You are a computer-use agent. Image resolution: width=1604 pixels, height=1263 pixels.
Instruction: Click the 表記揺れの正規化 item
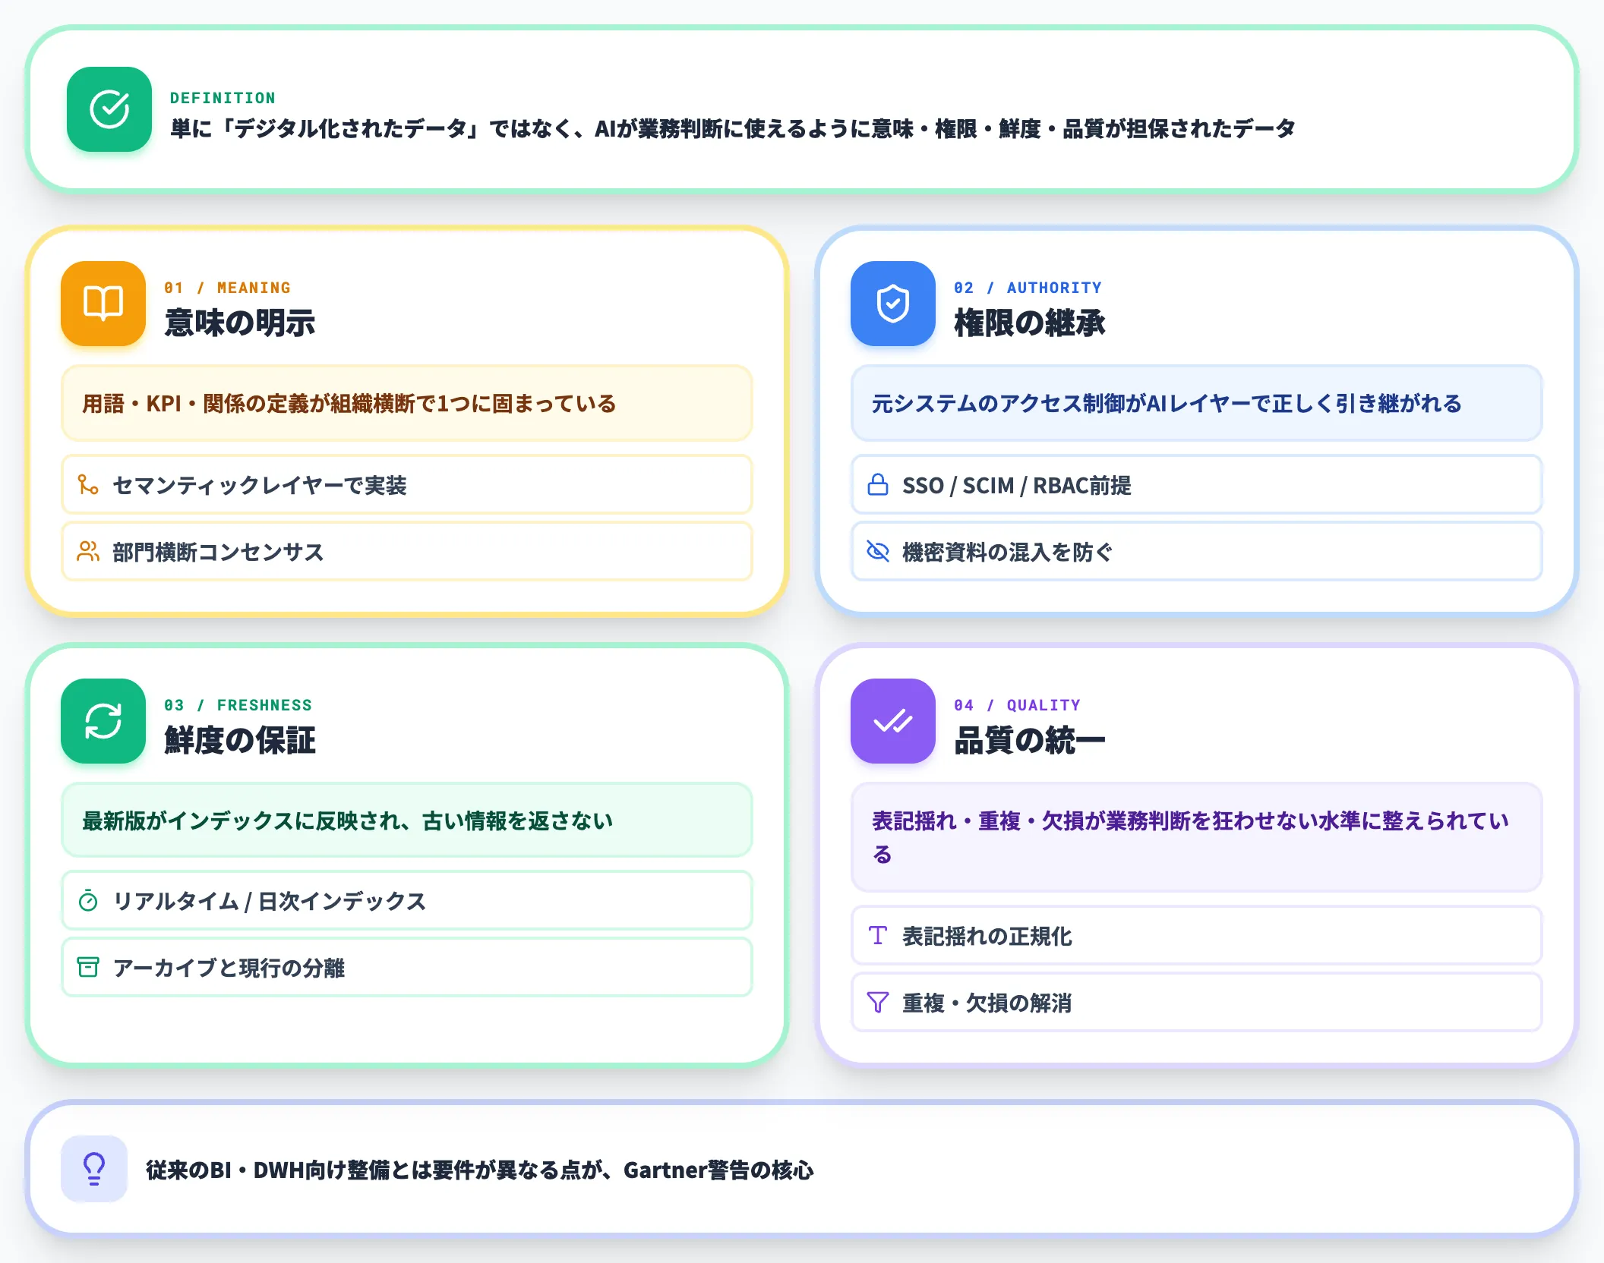tap(1197, 935)
